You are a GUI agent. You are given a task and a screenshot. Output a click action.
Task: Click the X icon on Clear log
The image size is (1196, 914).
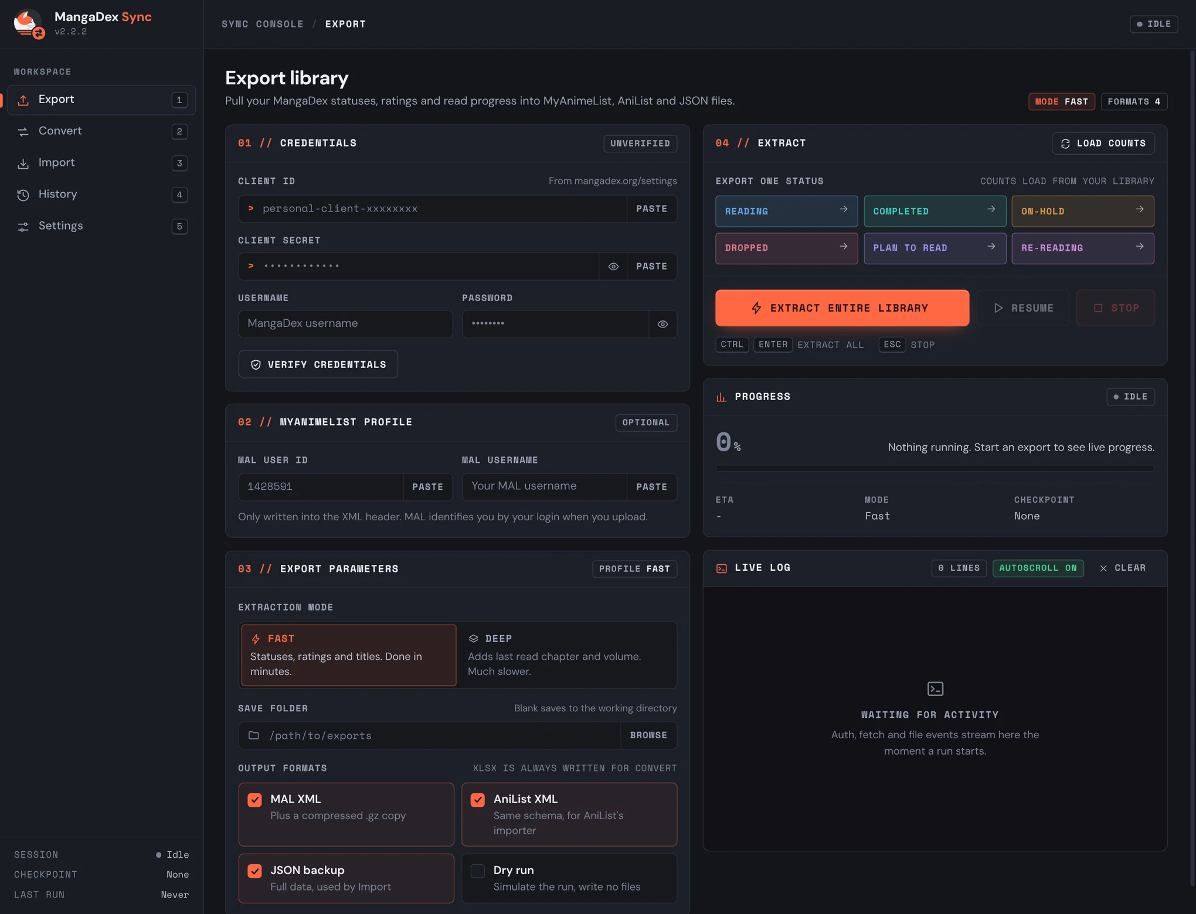click(1103, 568)
